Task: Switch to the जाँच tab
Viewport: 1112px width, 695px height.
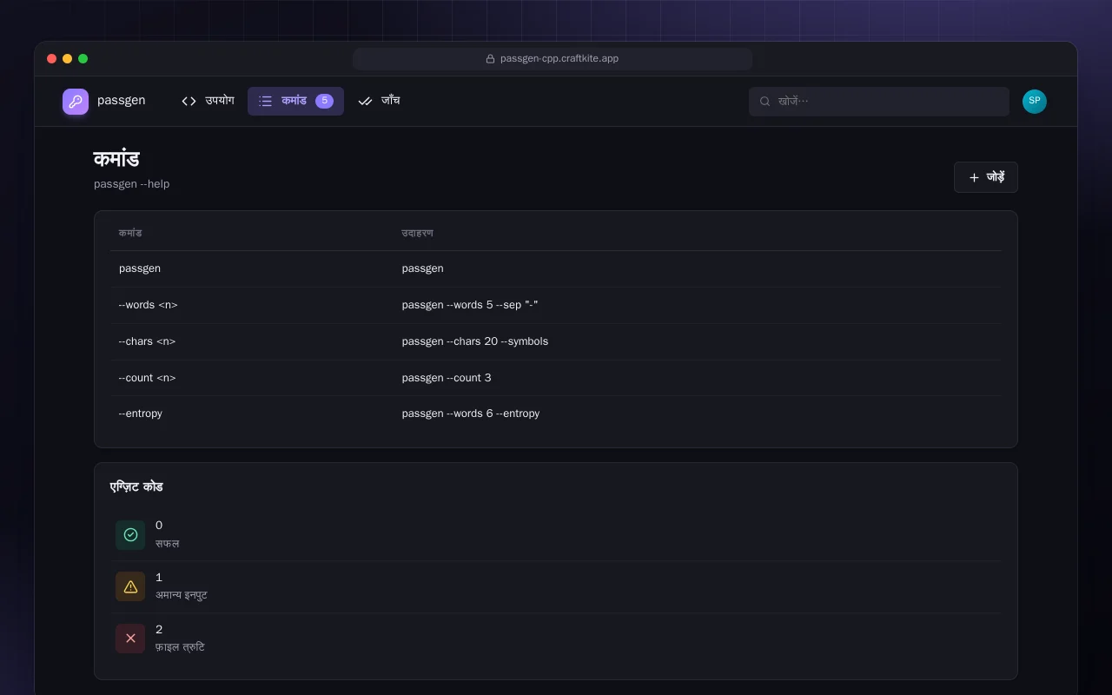Action: (379, 101)
